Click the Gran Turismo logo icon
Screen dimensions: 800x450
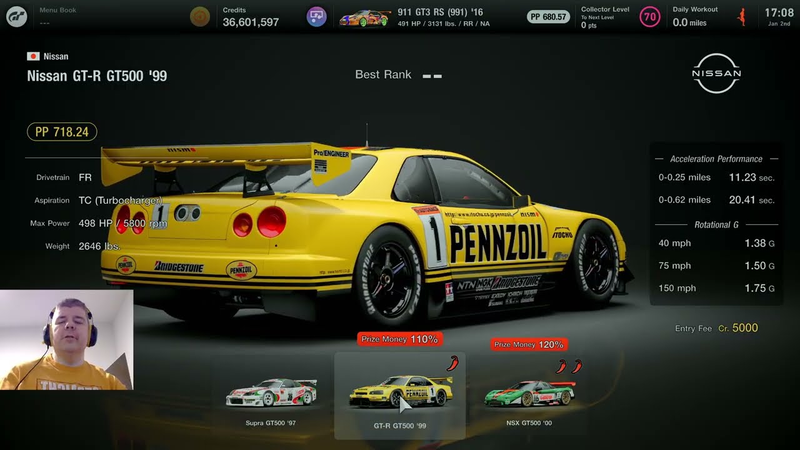pos(16,16)
